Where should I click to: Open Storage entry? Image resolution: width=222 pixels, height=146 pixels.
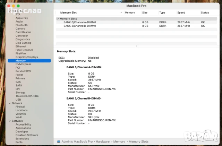click(x=20, y=93)
